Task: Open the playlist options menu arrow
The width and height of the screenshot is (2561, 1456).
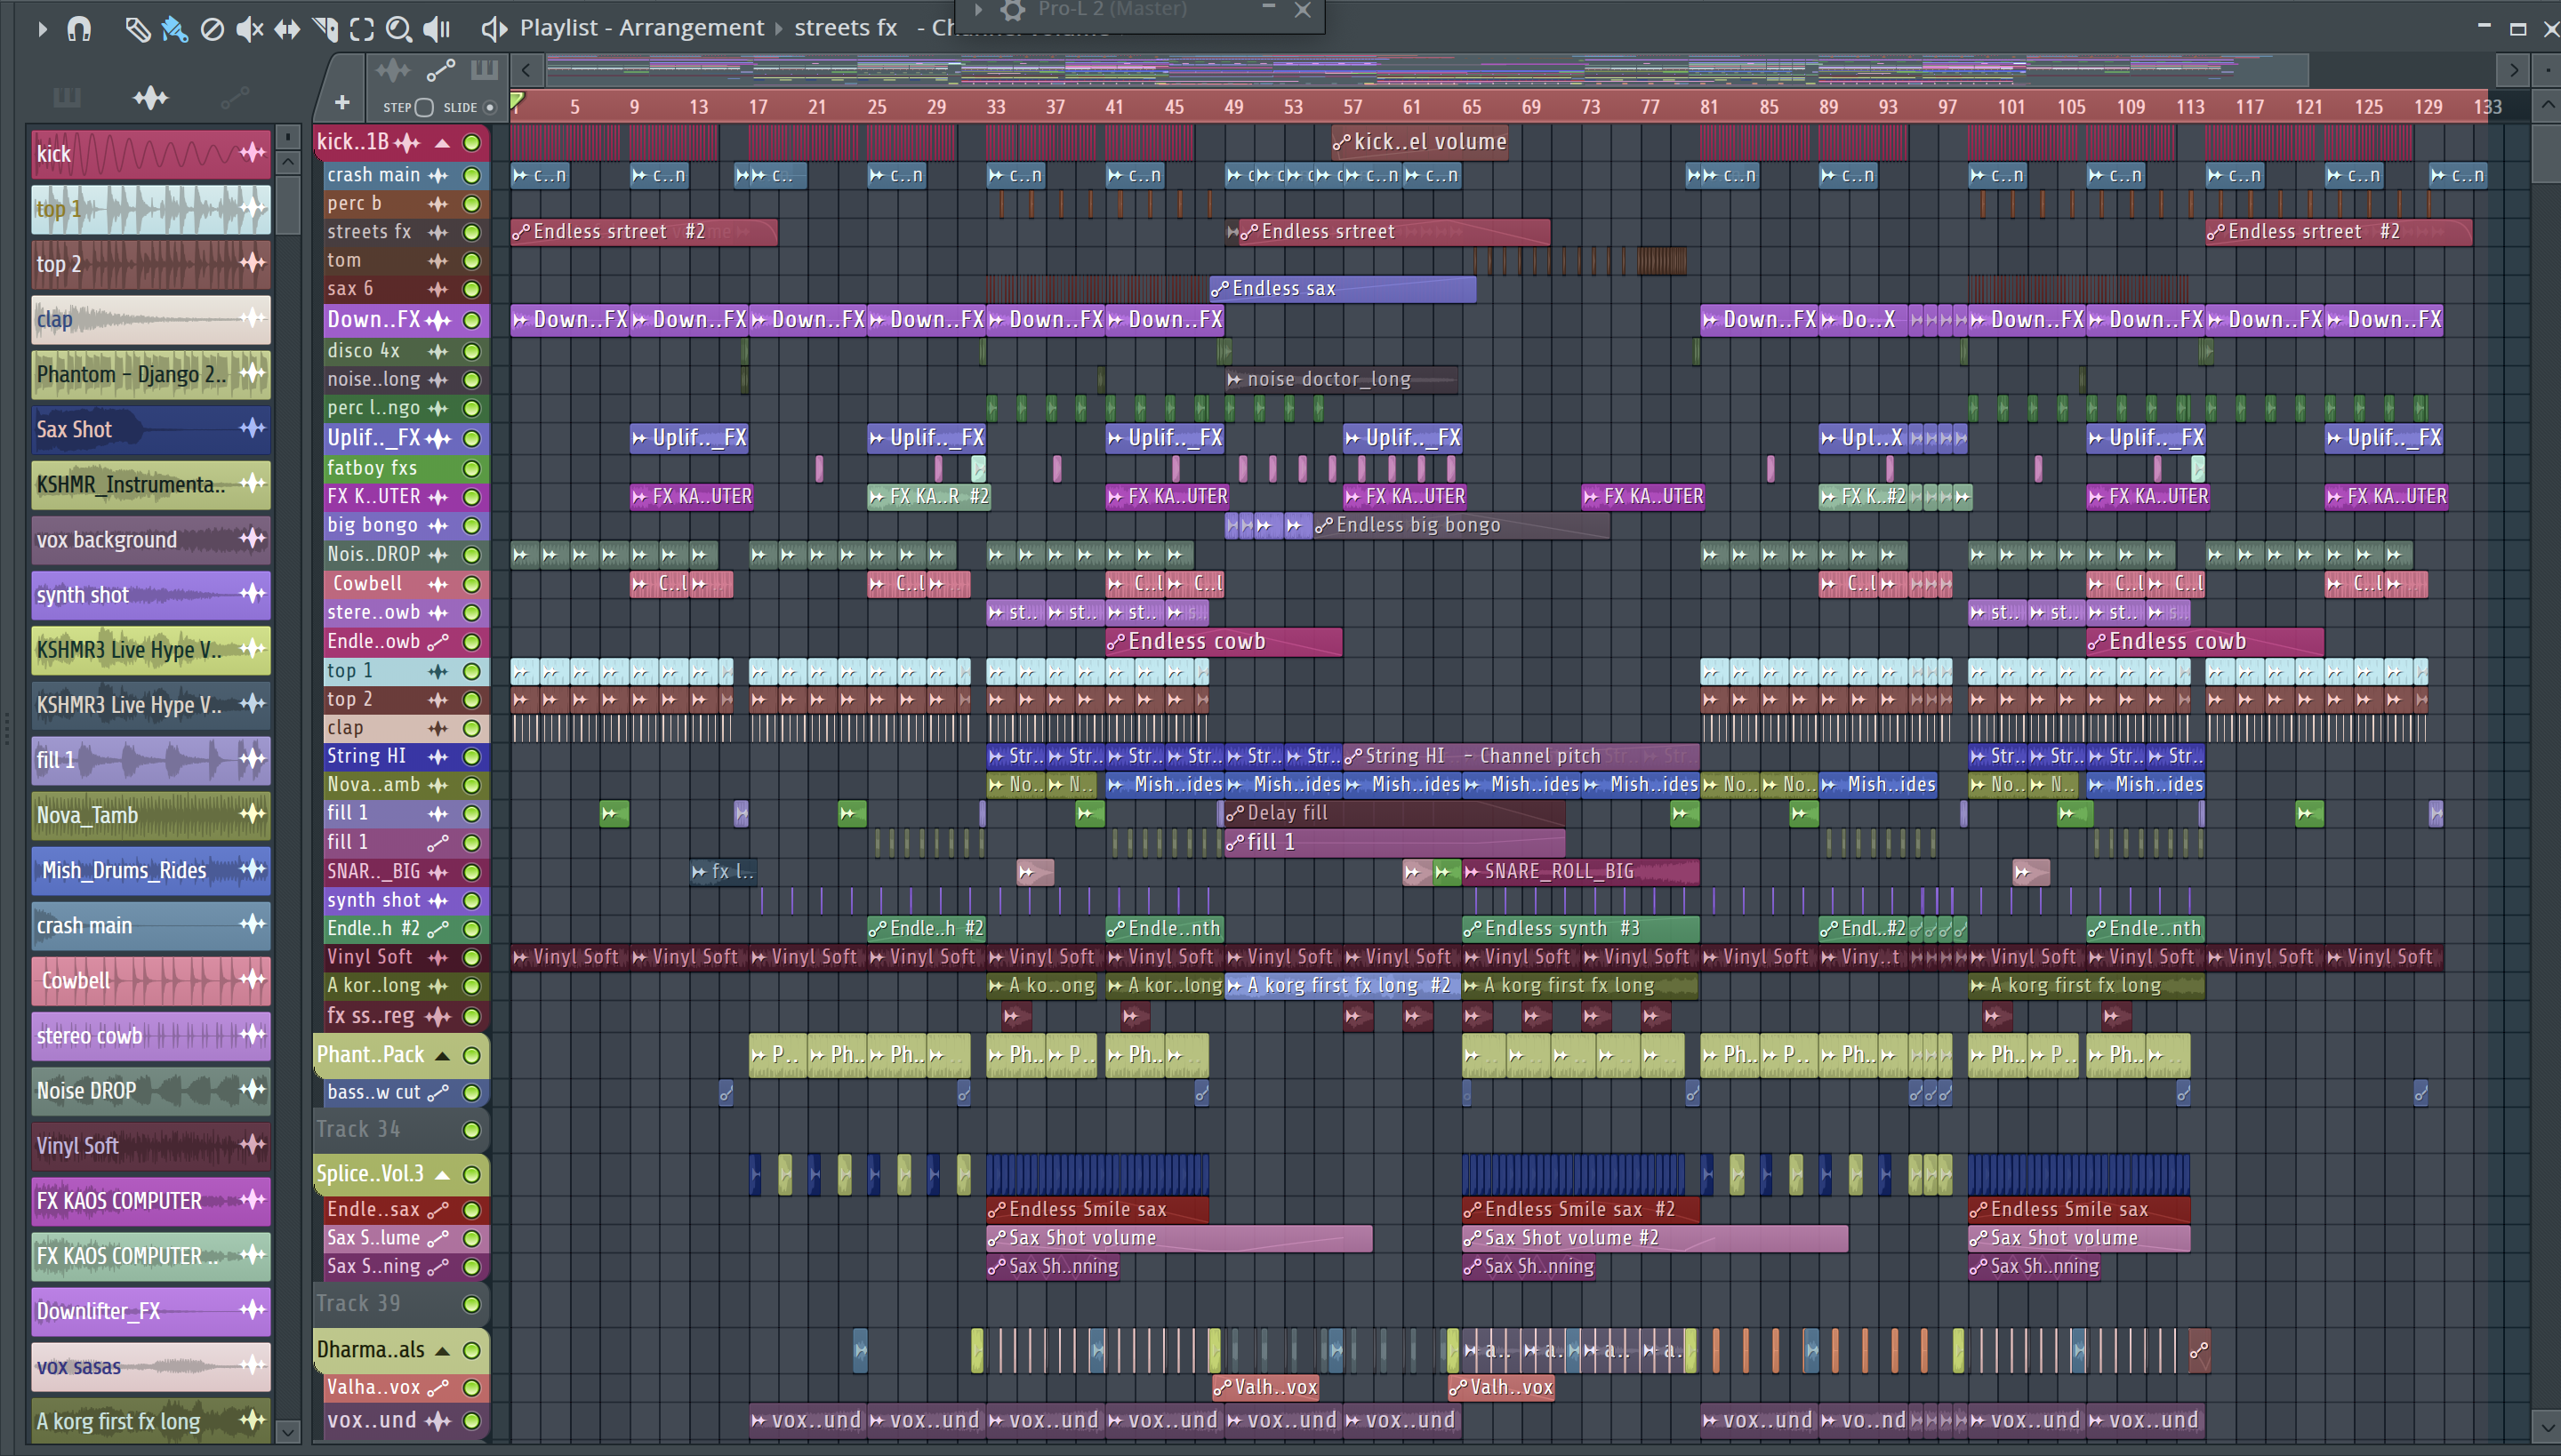Action: [42, 29]
